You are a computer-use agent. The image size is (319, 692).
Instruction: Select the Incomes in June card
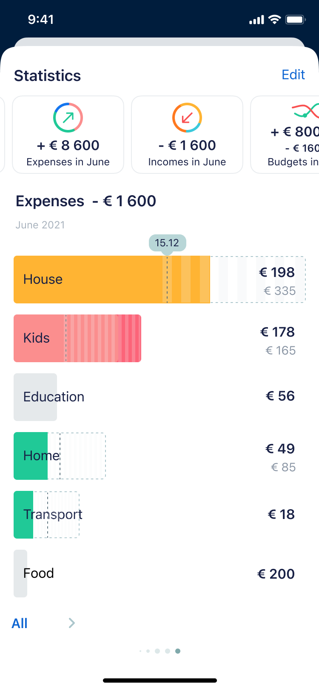point(187,135)
